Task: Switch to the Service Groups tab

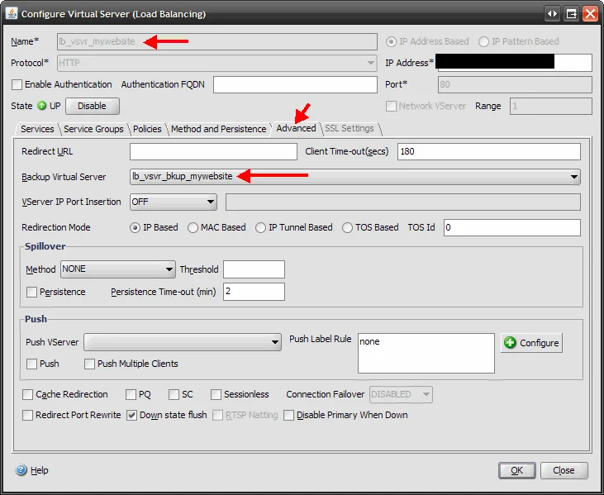Action: [x=93, y=129]
